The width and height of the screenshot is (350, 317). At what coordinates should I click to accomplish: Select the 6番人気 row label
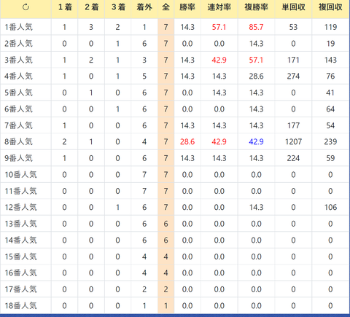pyautogui.click(x=18, y=109)
